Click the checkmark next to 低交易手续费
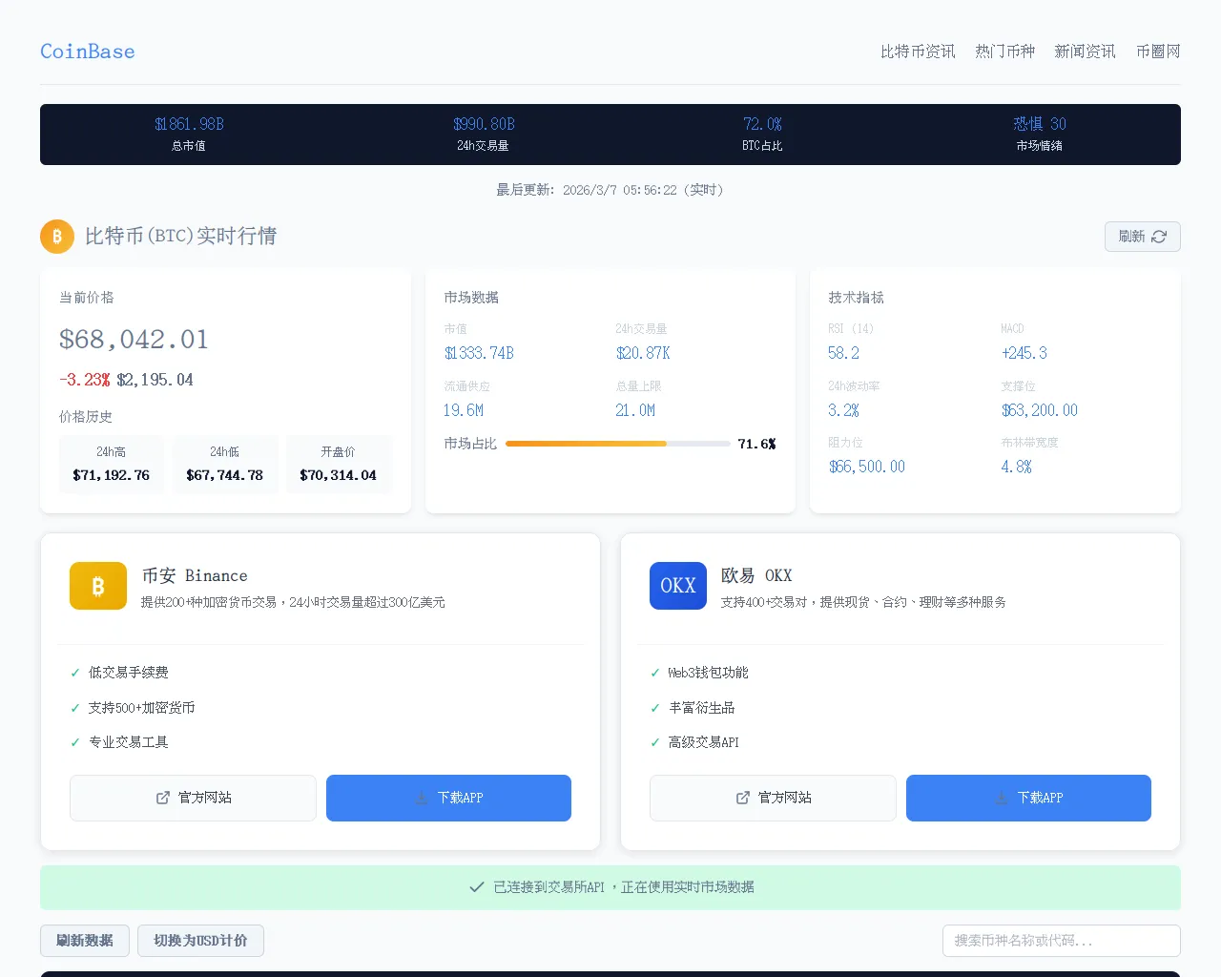1221x977 pixels. (x=75, y=673)
